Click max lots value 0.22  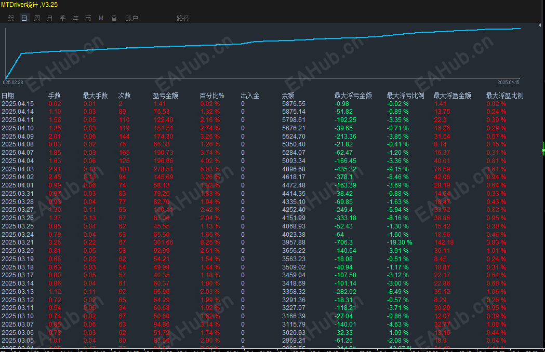[x=90, y=242]
